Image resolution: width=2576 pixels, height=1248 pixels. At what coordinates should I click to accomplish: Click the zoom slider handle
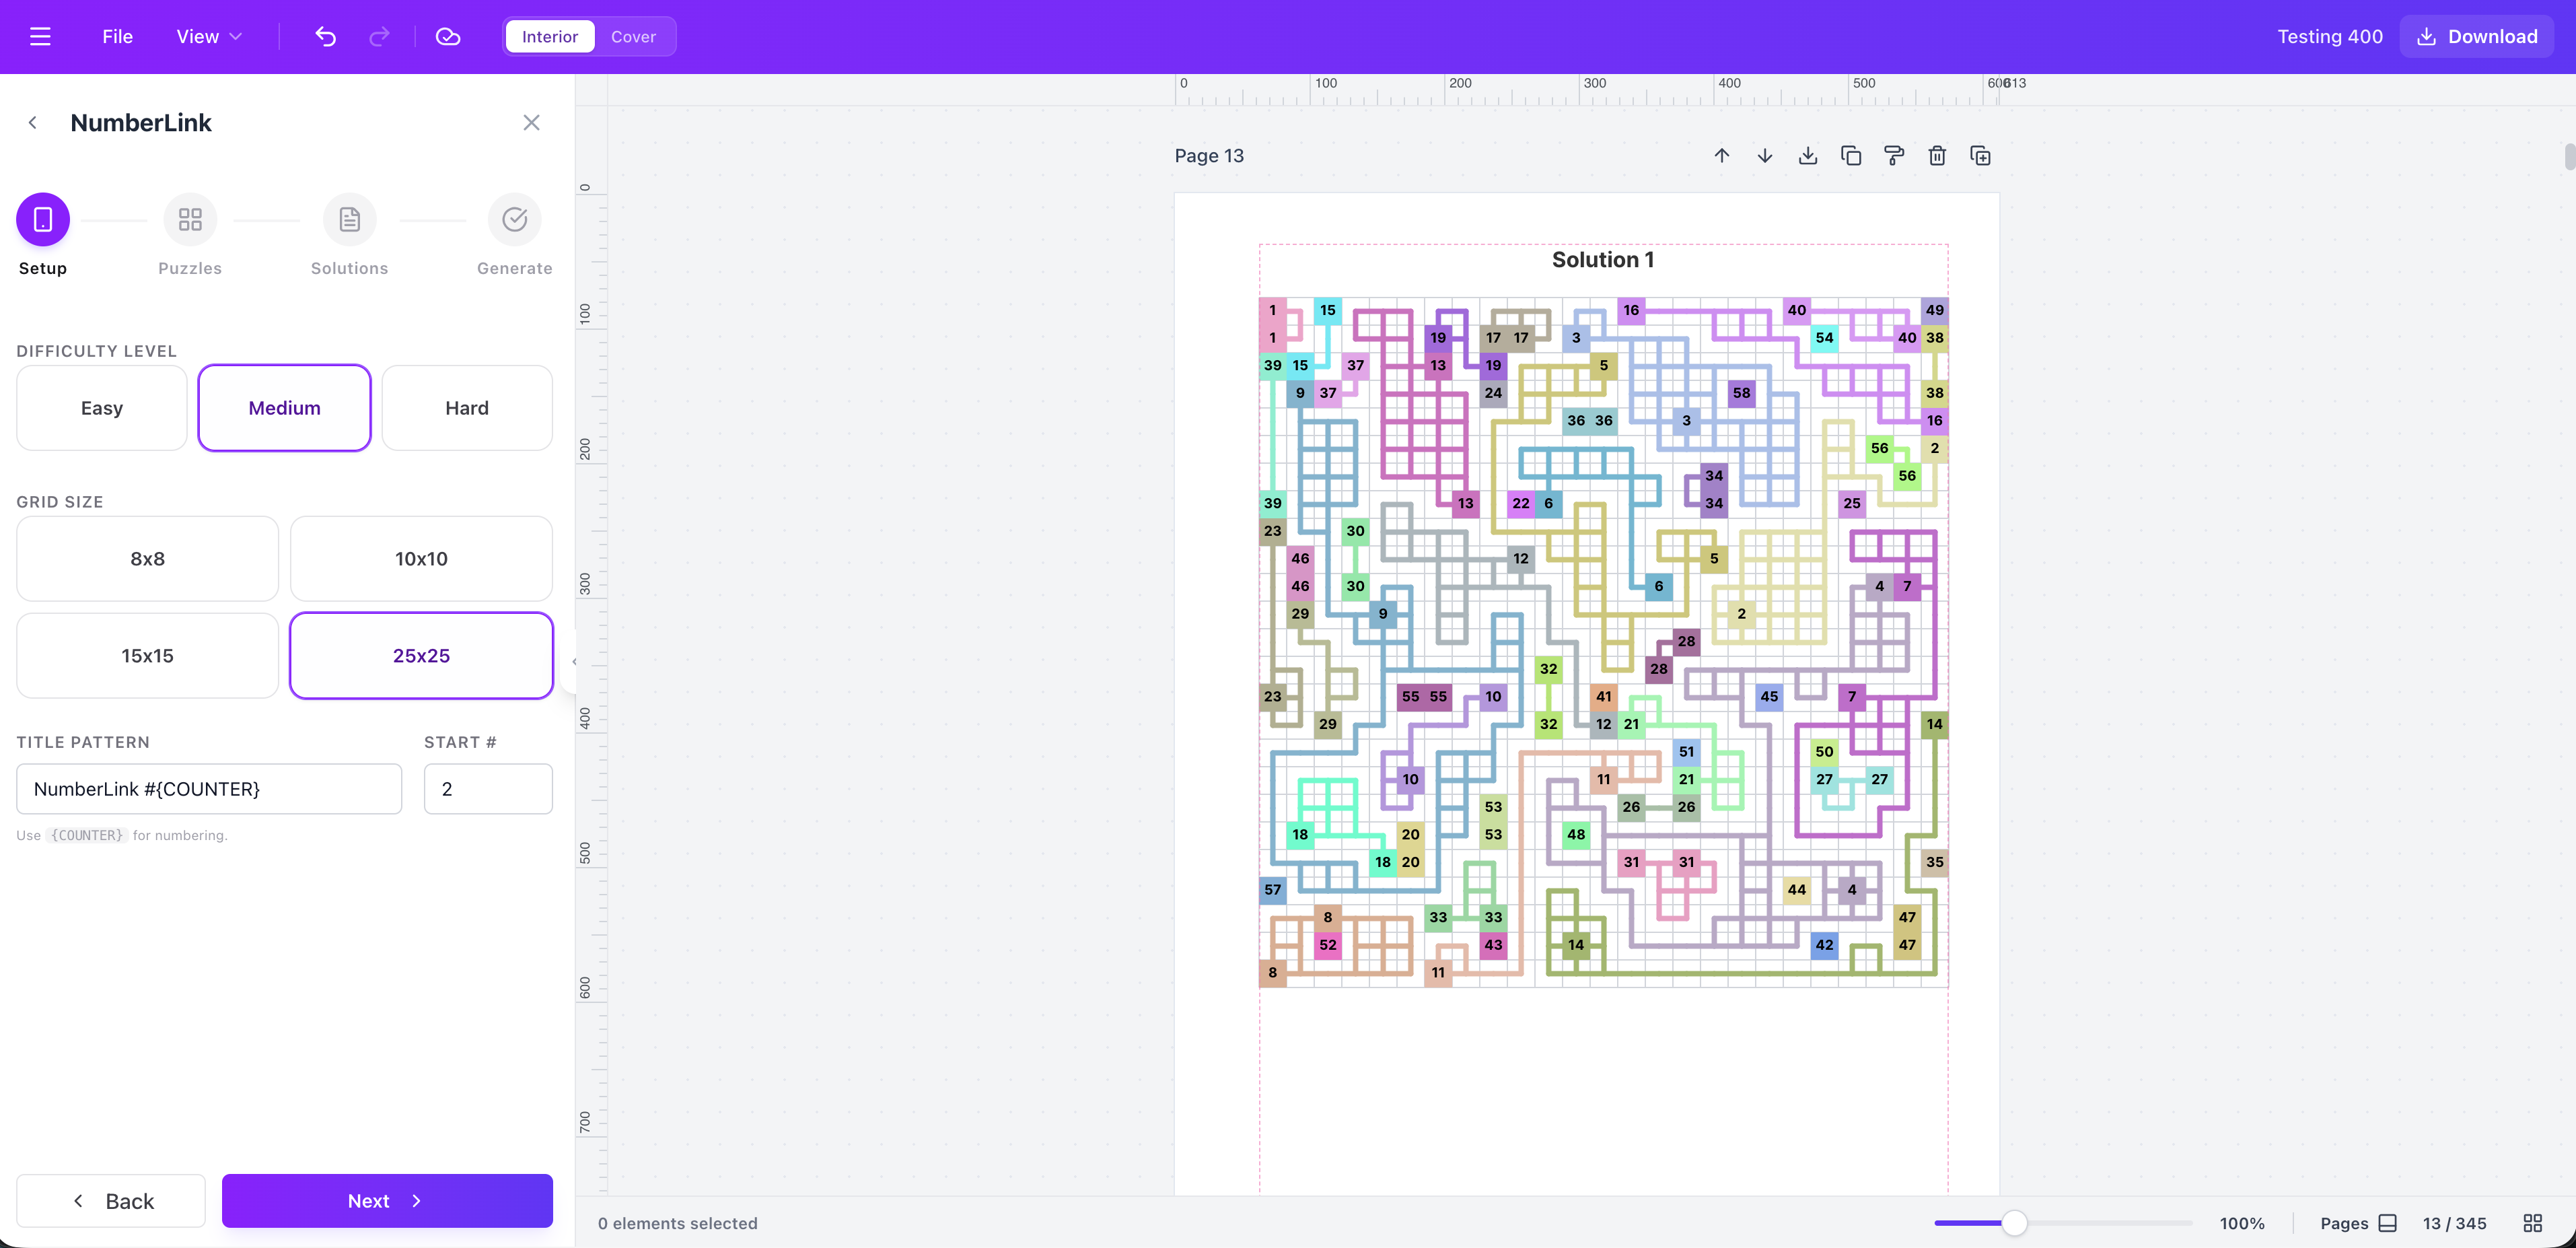2014,1223
